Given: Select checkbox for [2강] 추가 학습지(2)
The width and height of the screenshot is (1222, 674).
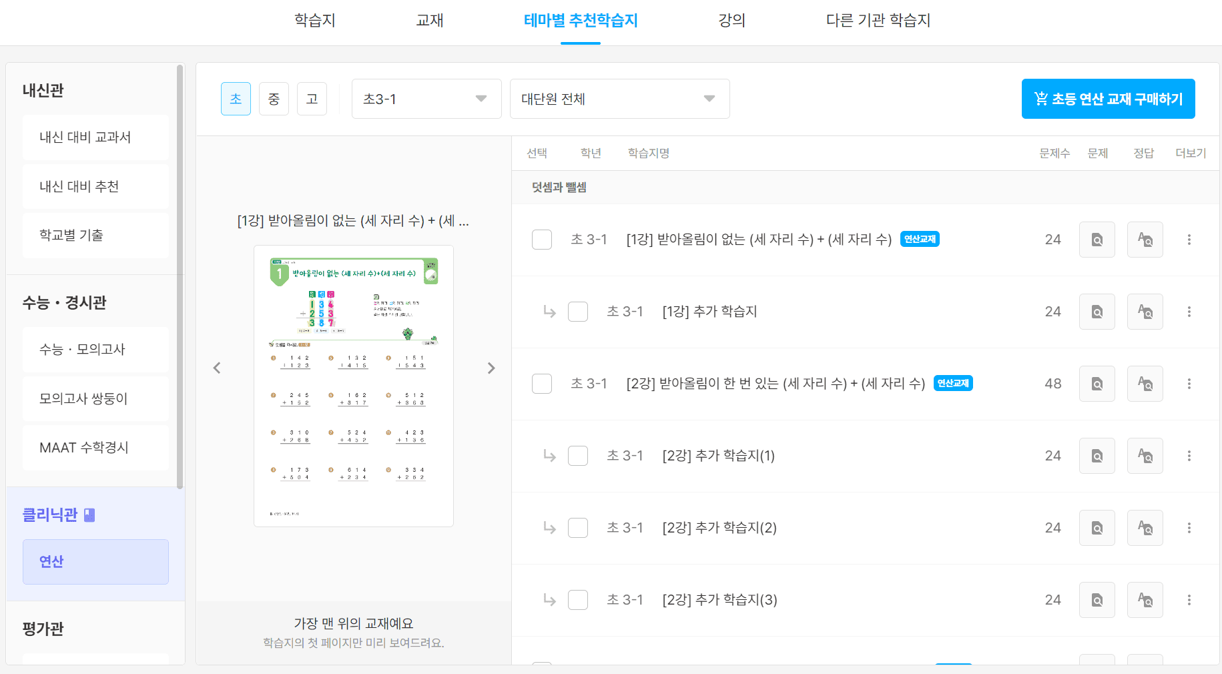Looking at the screenshot, I should 578,527.
